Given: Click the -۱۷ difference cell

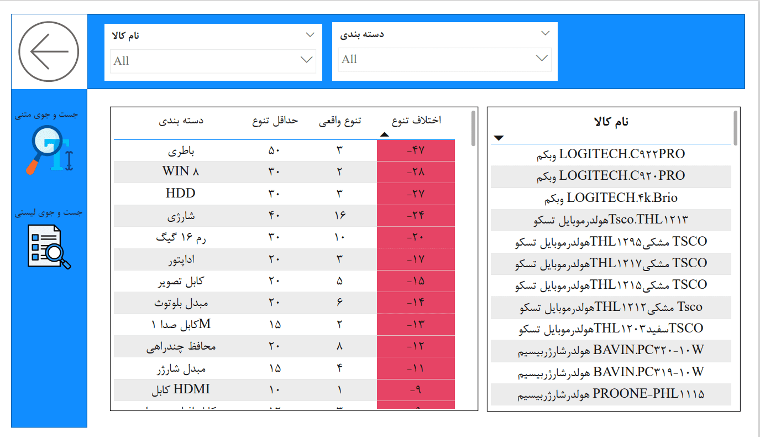Looking at the screenshot, I should [416, 259].
